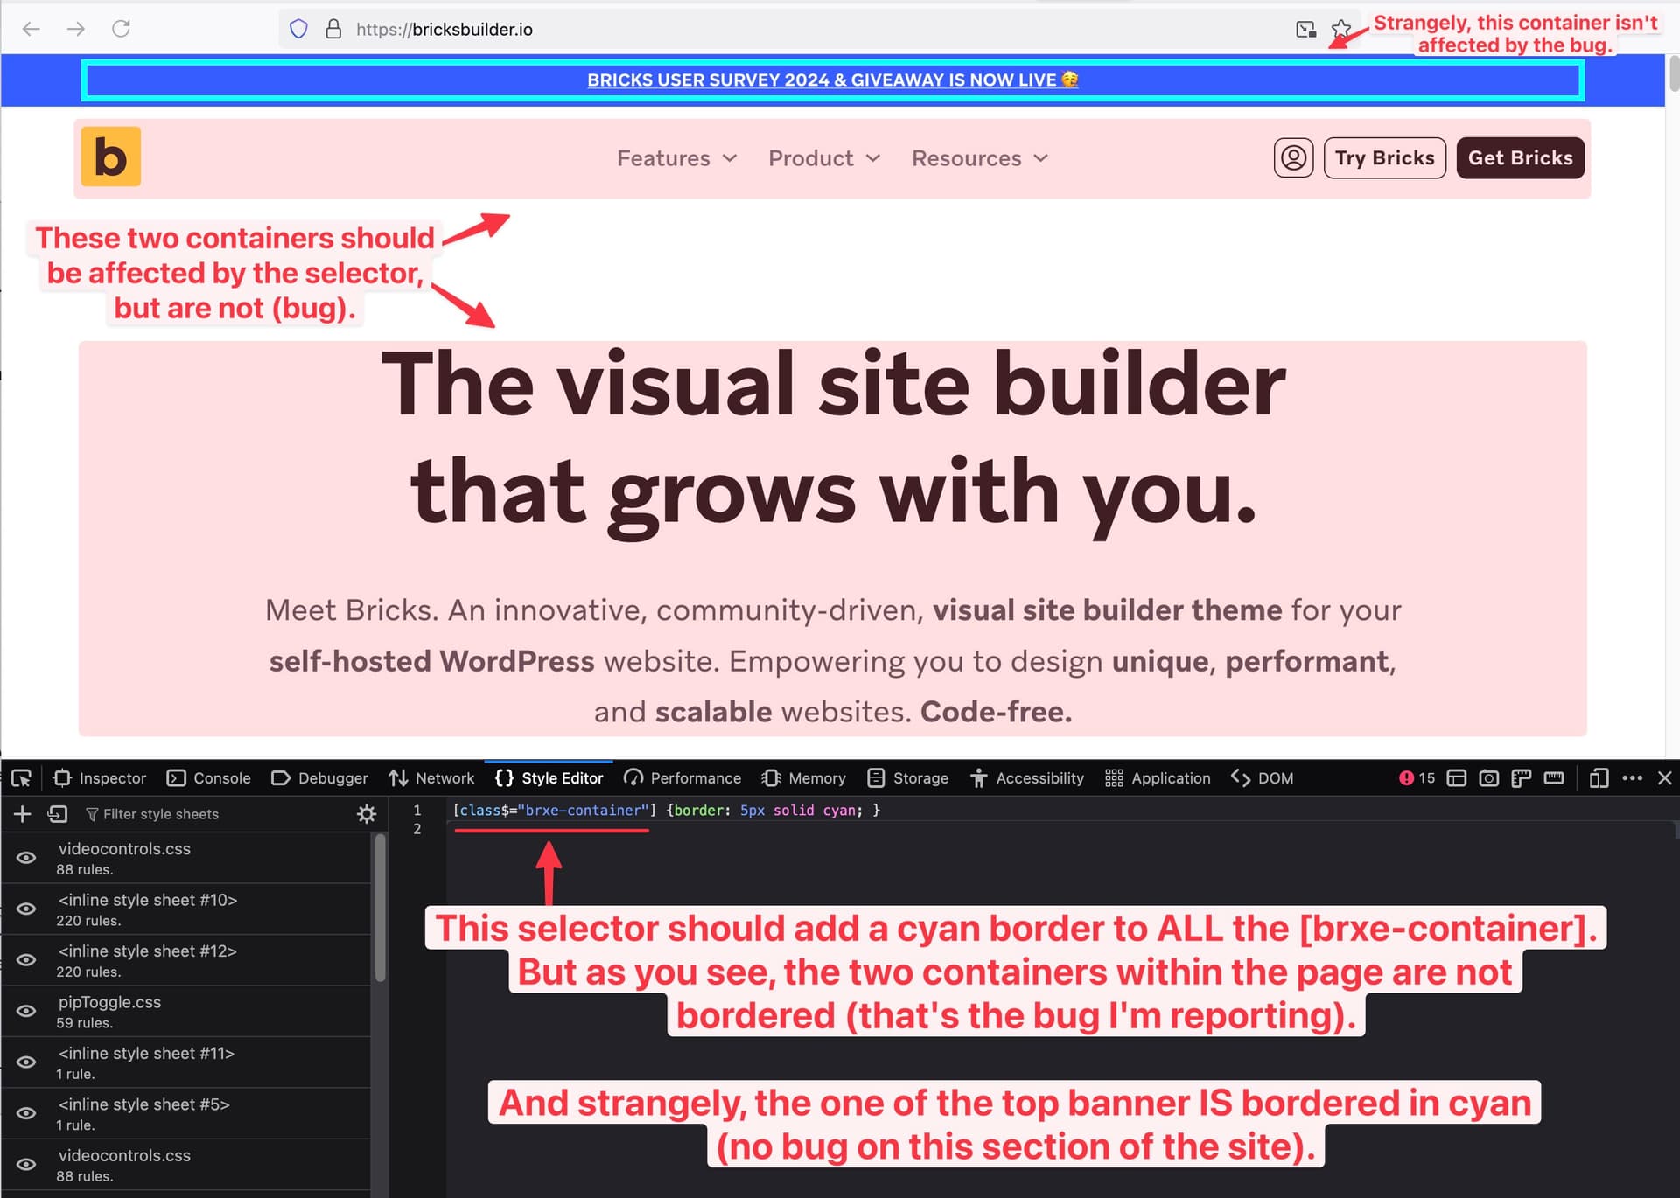Click the Get Bricks button
The width and height of the screenshot is (1680, 1198).
click(x=1520, y=158)
